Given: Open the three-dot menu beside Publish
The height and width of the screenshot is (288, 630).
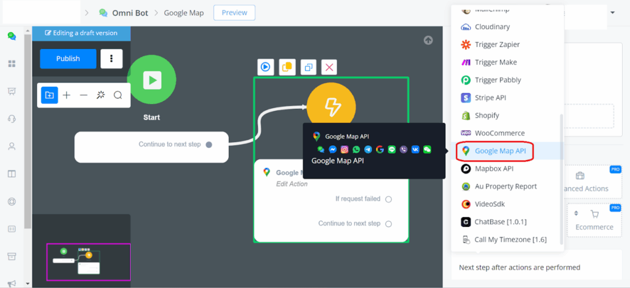Looking at the screenshot, I should [111, 58].
